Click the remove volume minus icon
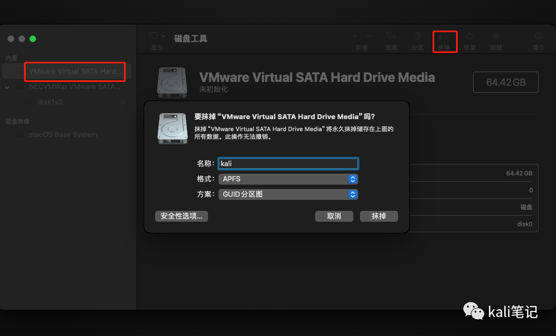The height and width of the screenshot is (336, 556). (369, 36)
